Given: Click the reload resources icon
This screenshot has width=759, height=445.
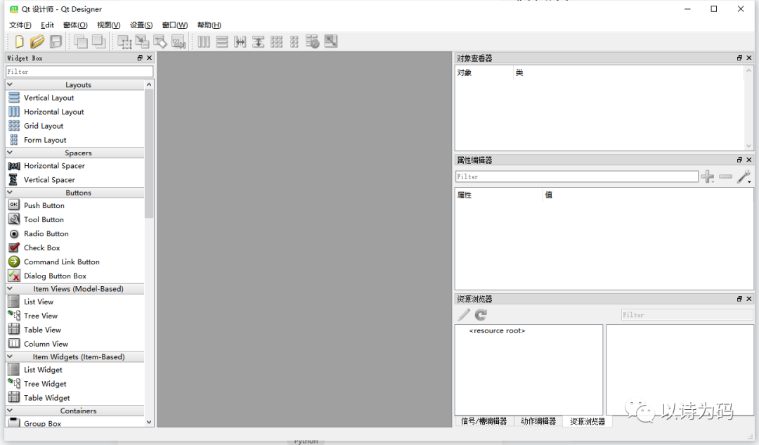Looking at the screenshot, I should click(x=481, y=315).
